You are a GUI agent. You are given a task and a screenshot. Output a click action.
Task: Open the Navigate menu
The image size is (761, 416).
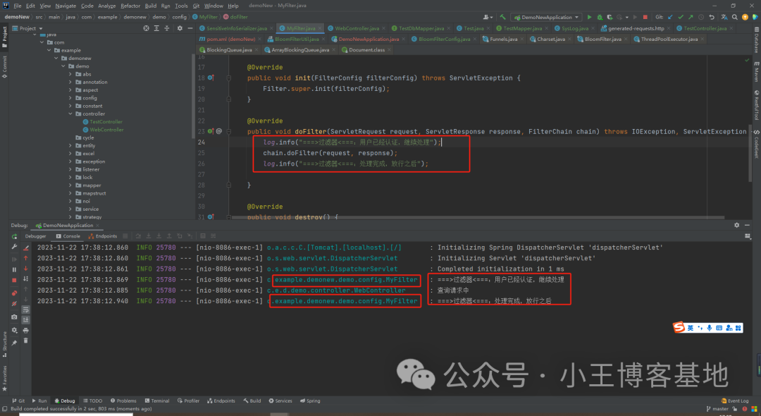tap(66, 6)
